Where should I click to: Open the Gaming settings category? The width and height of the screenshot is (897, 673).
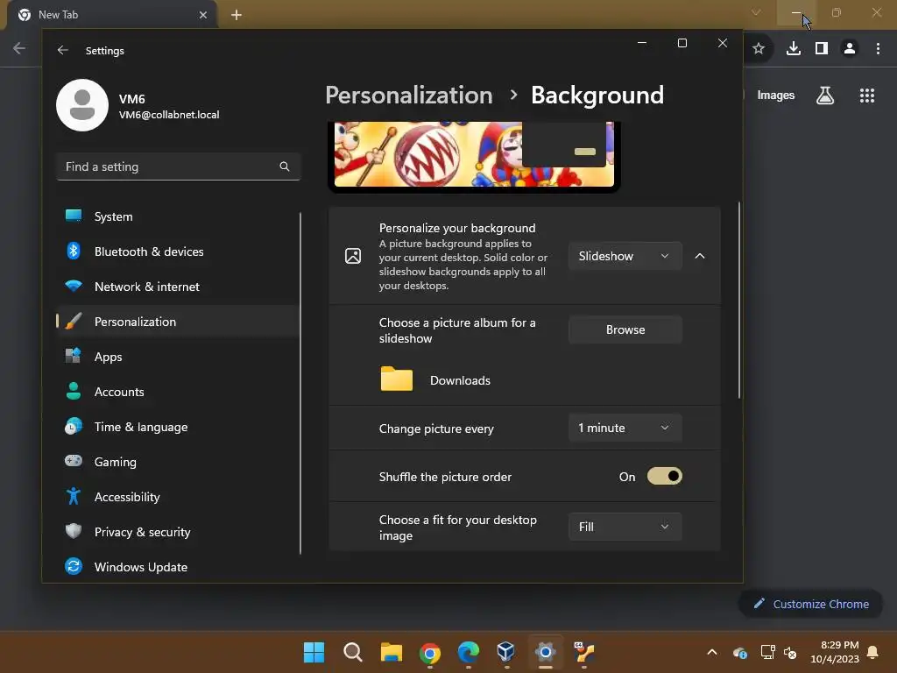tap(178, 462)
